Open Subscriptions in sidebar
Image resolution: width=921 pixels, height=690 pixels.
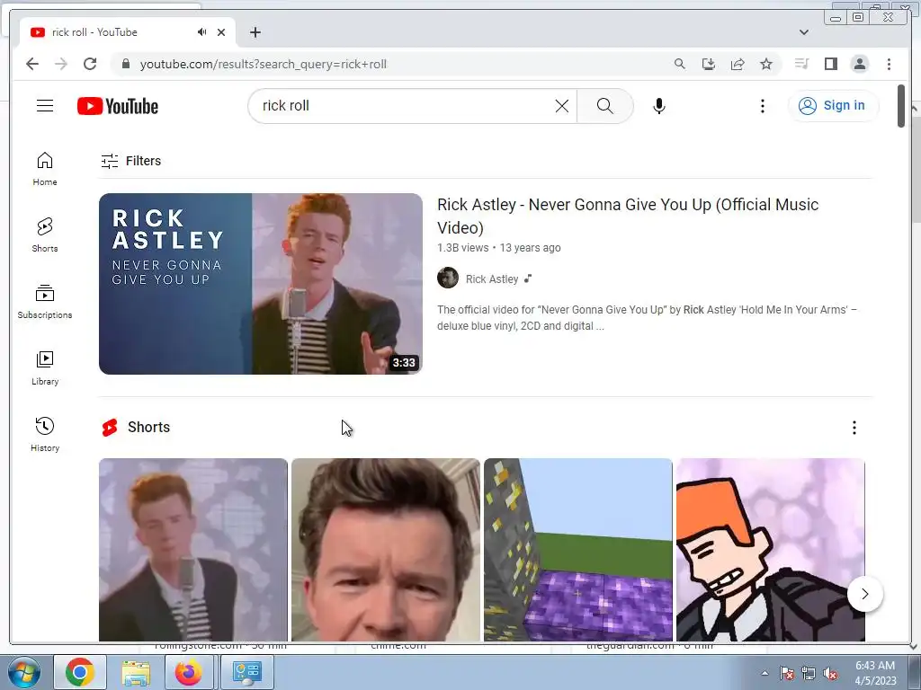[x=45, y=302]
